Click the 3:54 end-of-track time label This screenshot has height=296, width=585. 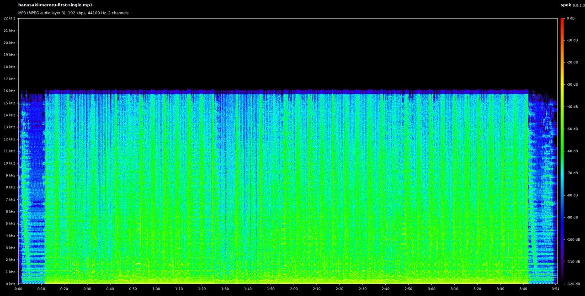tap(557, 289)
